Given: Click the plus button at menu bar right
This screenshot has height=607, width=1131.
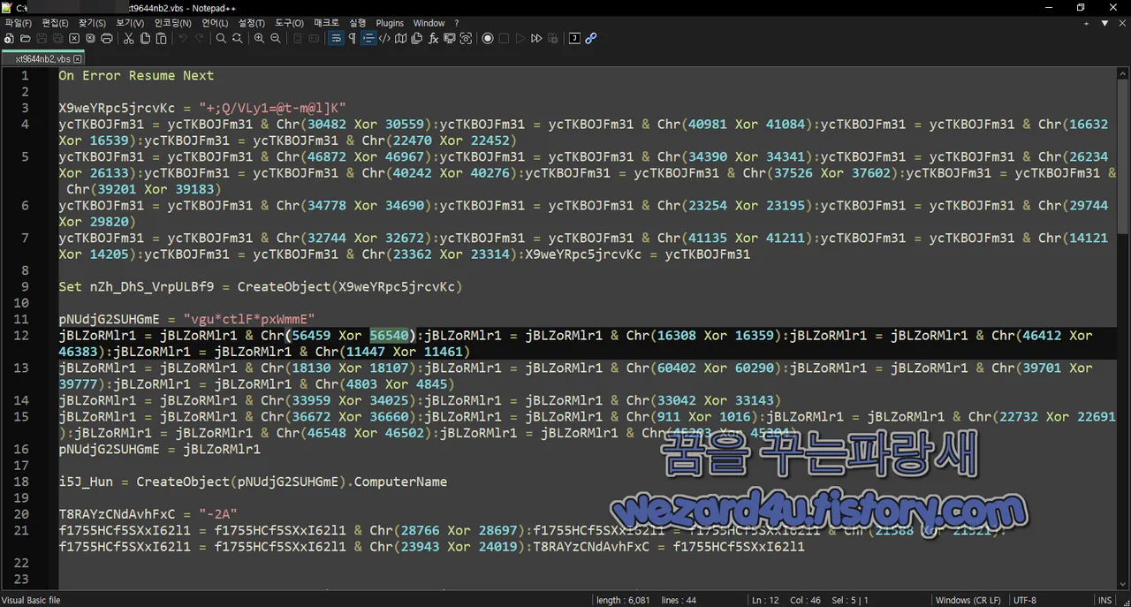Looking at the screenshot, I should (1087, 23).
